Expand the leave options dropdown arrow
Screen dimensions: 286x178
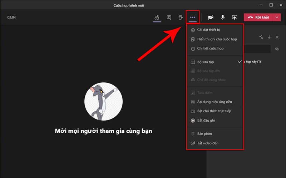(277, 17)
